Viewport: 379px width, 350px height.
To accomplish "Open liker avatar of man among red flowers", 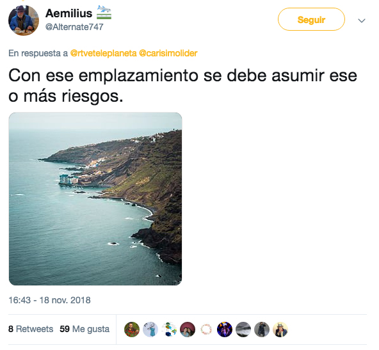I will (x=132, y=330).
